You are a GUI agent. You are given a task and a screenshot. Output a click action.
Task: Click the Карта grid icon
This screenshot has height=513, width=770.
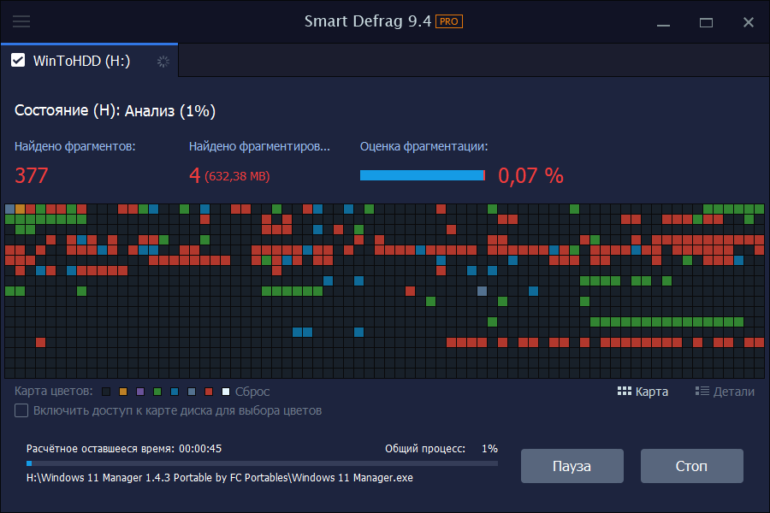click(625, 392)
